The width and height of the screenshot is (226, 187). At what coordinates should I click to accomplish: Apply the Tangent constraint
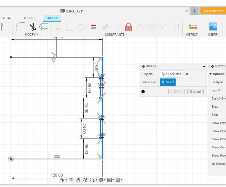(x=81, y=27)
